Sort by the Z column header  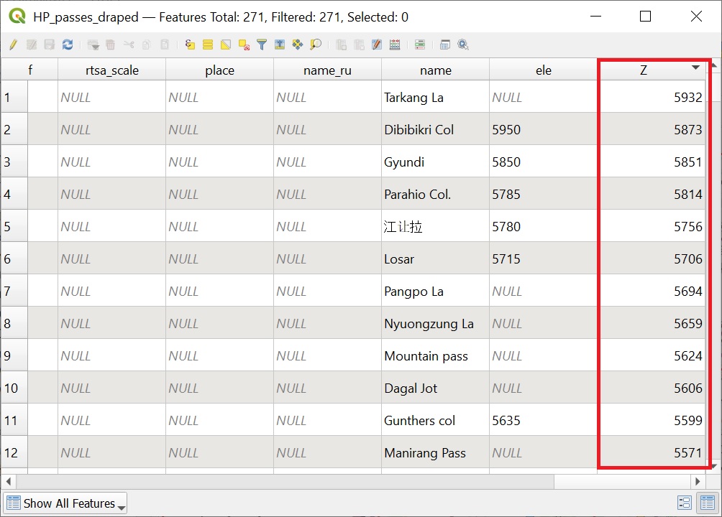click(651, 70)
